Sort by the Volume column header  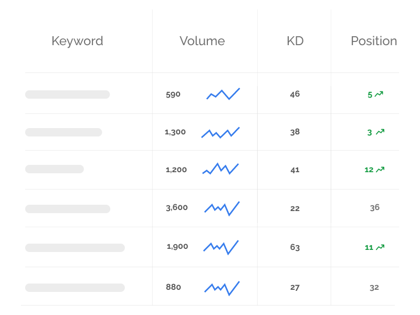click(202, 41)
